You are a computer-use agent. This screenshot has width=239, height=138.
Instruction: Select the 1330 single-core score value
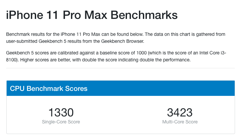61,112
